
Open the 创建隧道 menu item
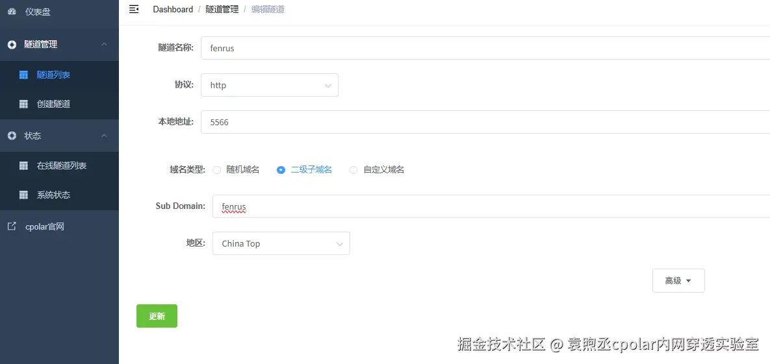click(x=59, y=104)
